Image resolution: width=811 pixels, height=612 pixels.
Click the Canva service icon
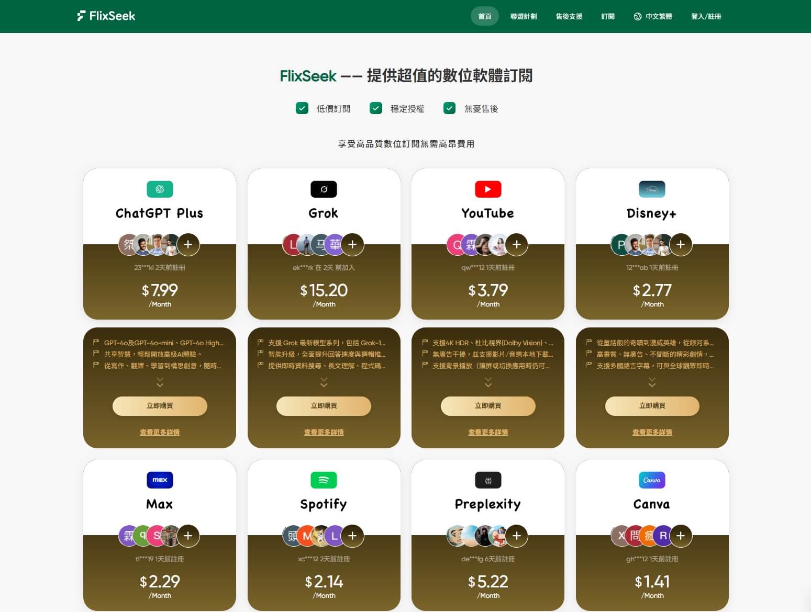point(652,480)
